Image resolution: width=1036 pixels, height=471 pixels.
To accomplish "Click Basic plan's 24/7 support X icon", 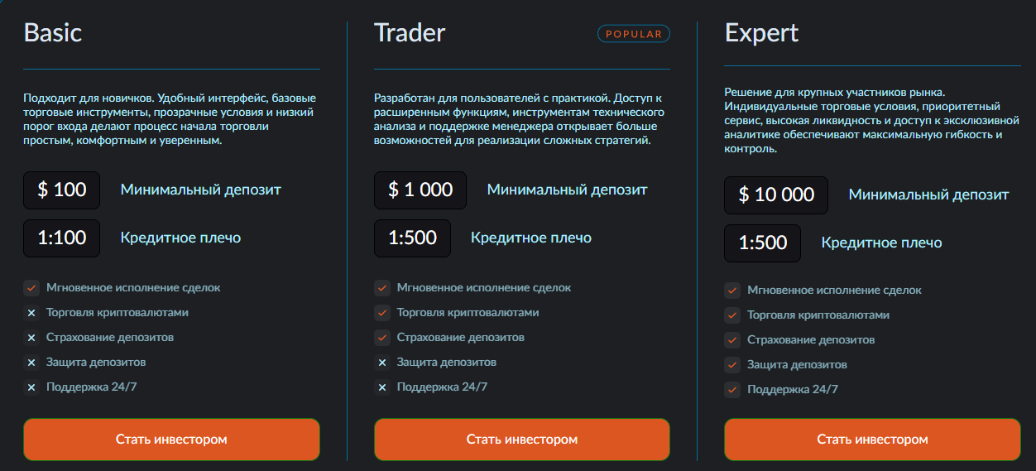I will pyautogui.click(x=31, y=387).
